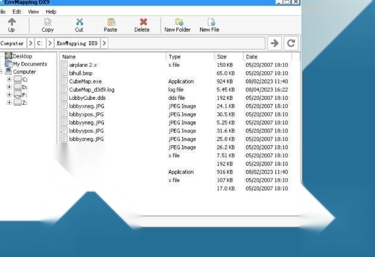Sort files by the Size column header
The image size is (375, 257).
pyautogui.click(x=222, y=57)
